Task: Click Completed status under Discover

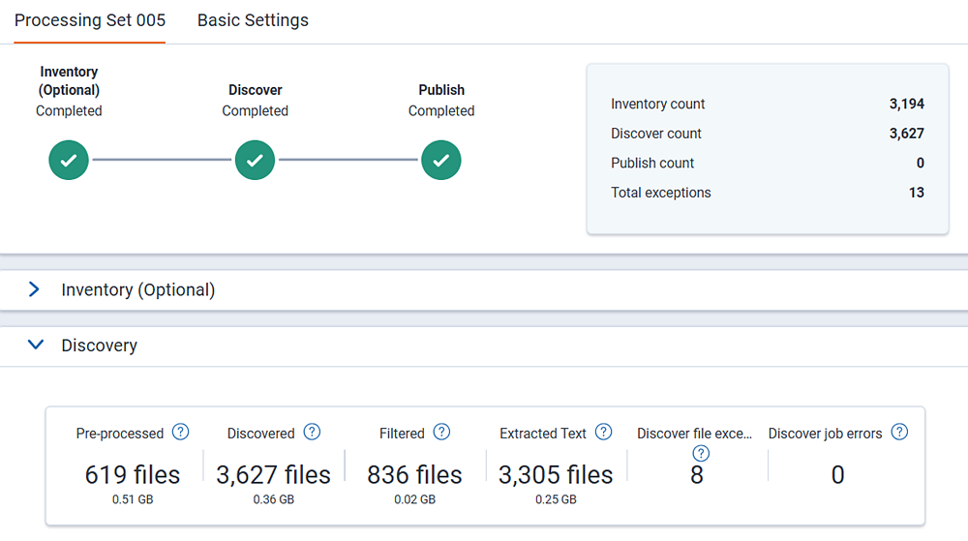Action: (255, 111)
